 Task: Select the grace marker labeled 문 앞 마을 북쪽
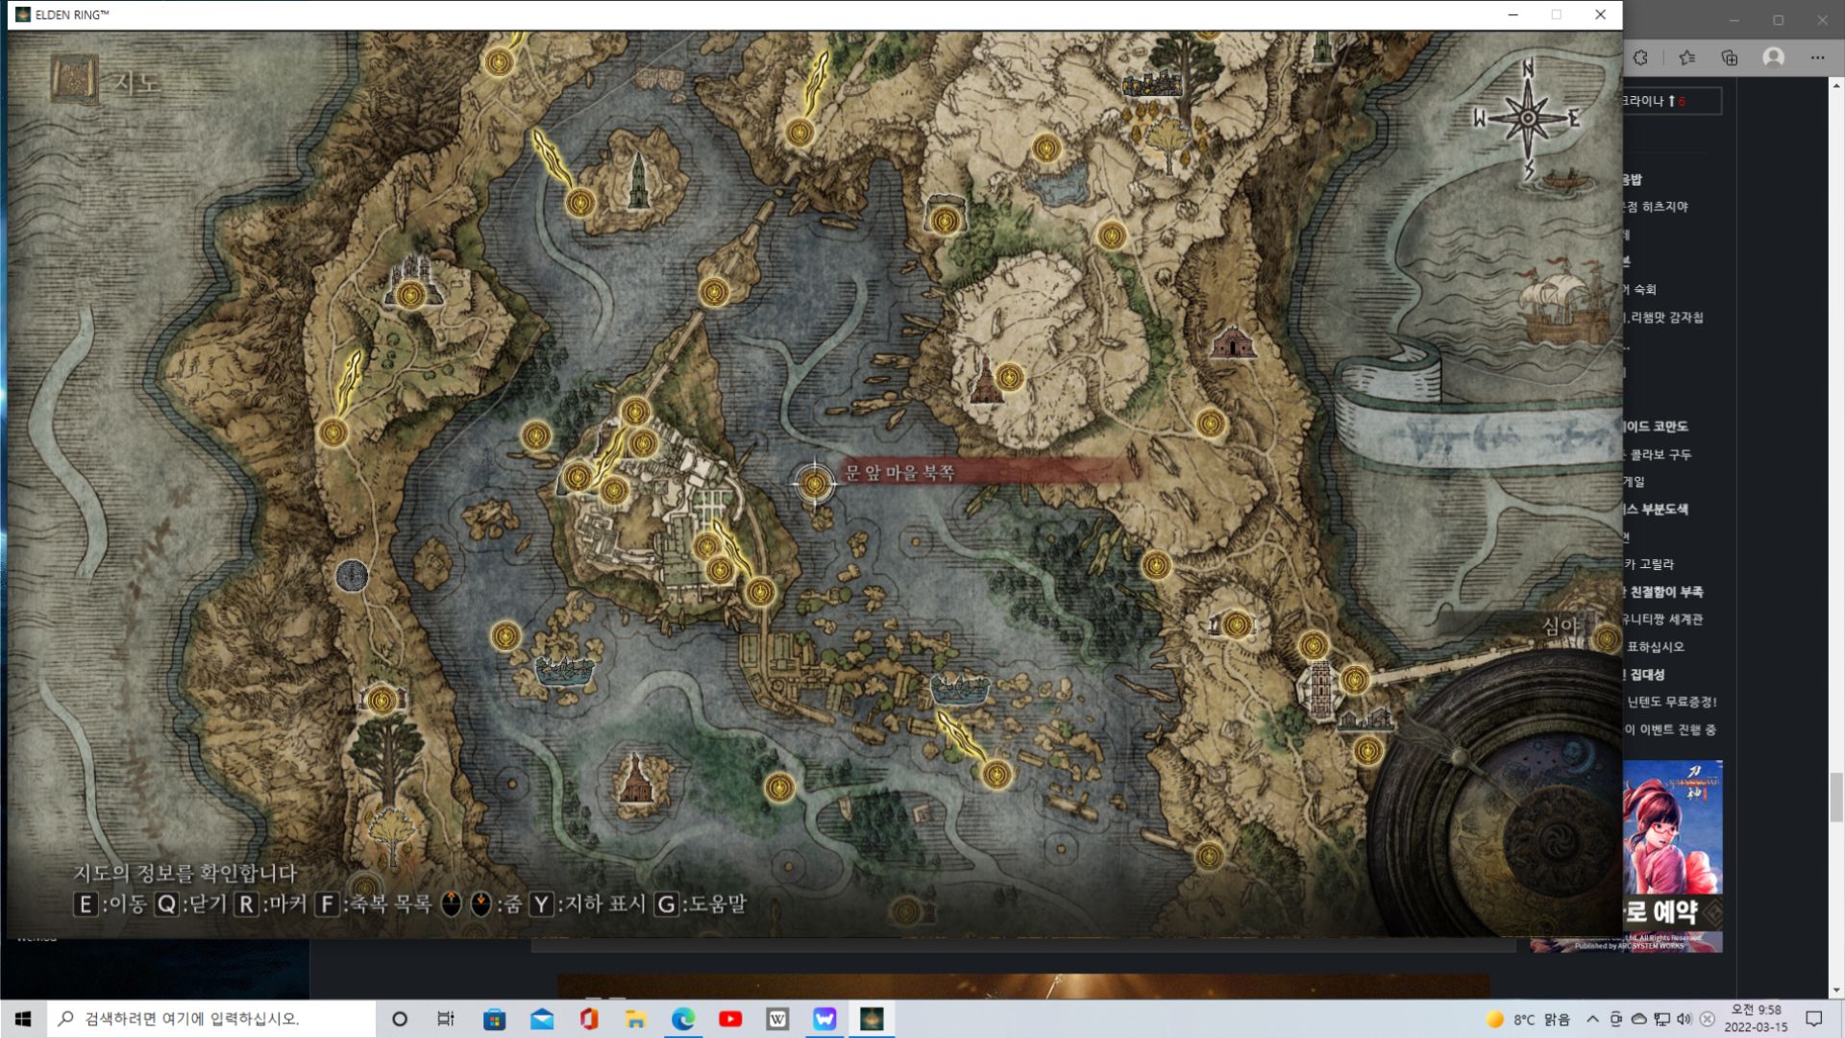tap(814, 482)
